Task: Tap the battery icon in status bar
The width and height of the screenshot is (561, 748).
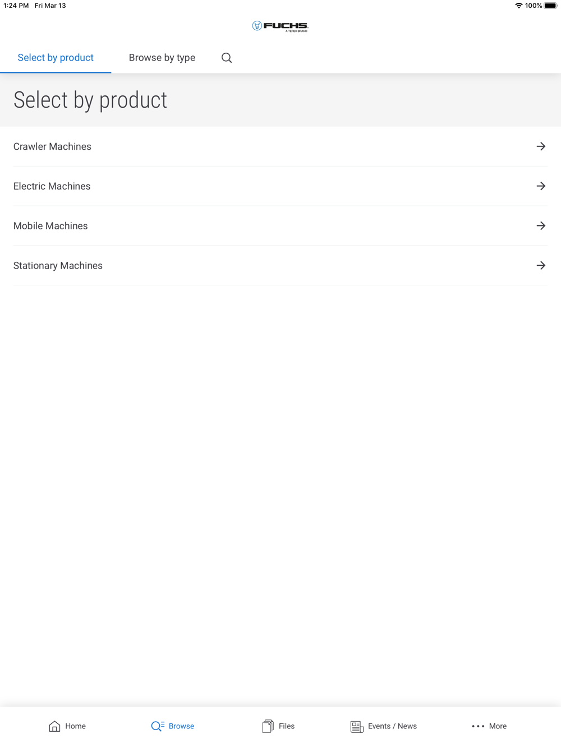Action: [x=550, y=6]
